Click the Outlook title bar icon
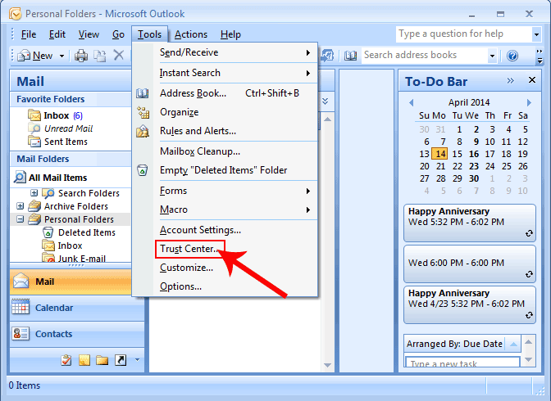The image size is (551, 401). [x=15, y=14]
